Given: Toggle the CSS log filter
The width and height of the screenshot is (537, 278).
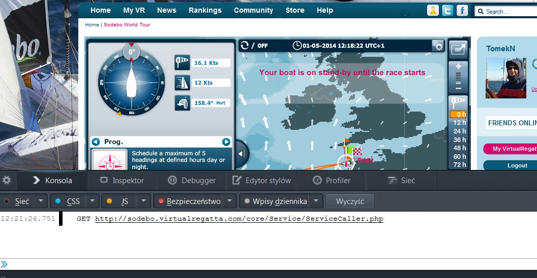Looking at the screenshot, I should 69,201.
